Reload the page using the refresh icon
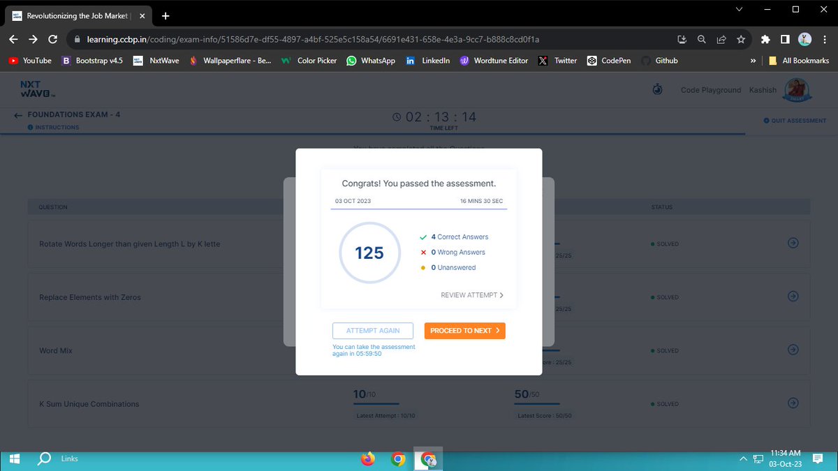 pyautogui.click(x=52, y=39)
